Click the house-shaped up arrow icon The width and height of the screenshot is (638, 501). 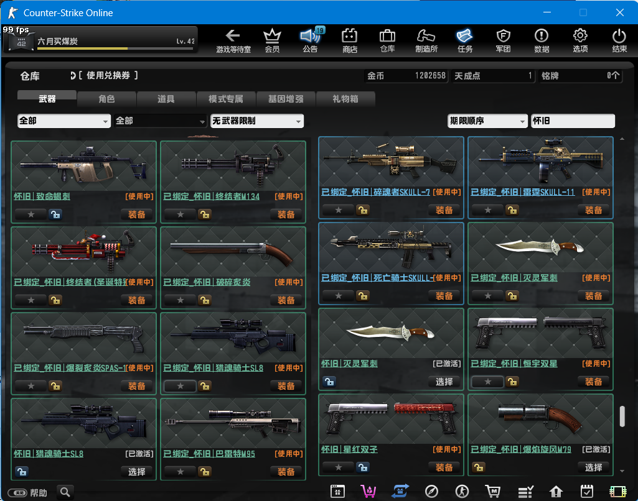556,492
